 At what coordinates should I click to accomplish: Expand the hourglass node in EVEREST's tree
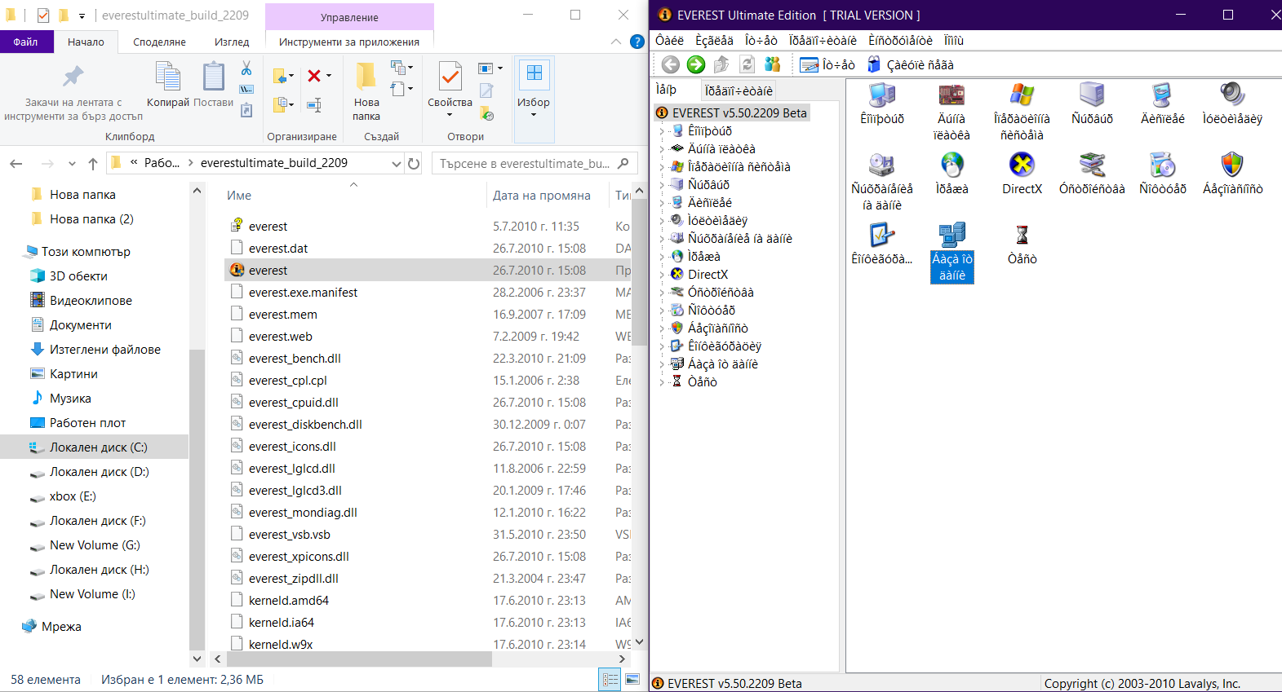click(662, 382)
